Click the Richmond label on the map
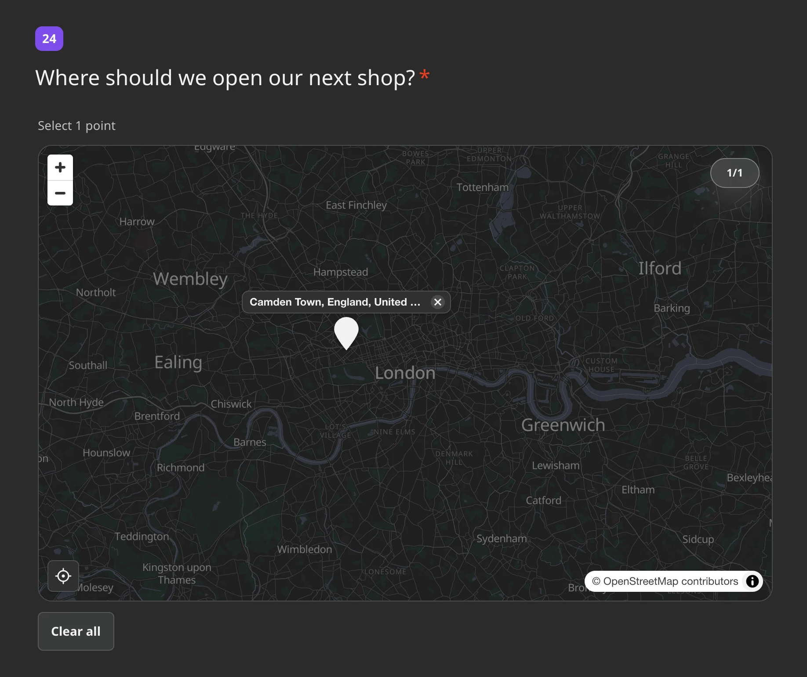807x677 pixels. 181,468
